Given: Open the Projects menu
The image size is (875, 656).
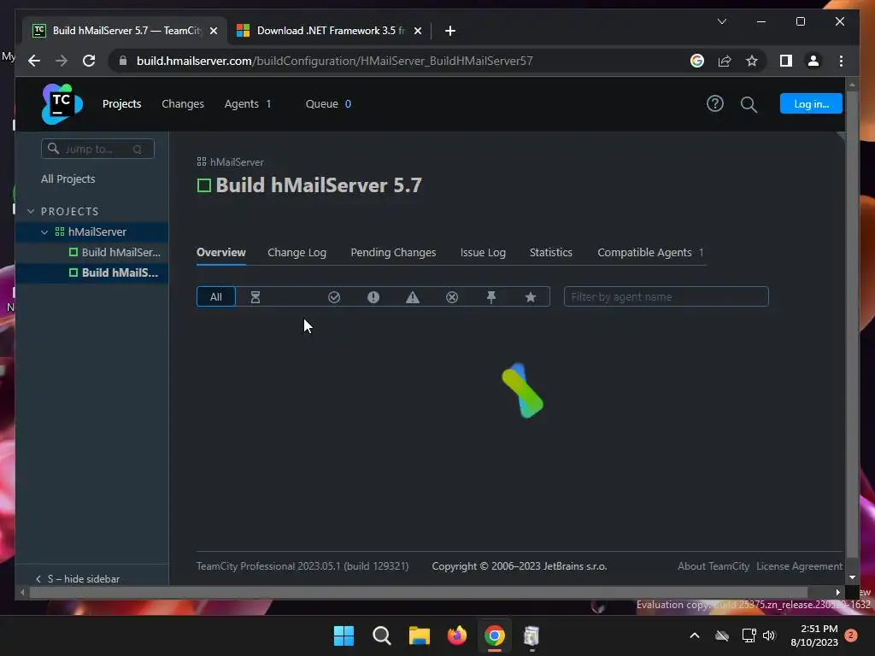Looking at the screenshot, I should point(121,103).
